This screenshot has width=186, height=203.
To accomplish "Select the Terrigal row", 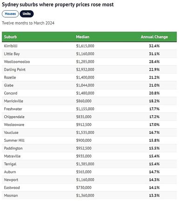I will (x=89, y=164).
